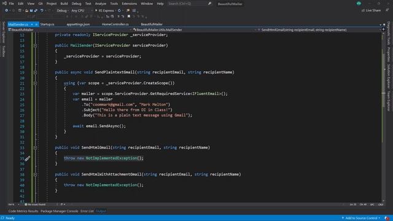Open the SendHtmlGmail member dropdown
This screenshot has height=221, width=393.
pos(319,29)
